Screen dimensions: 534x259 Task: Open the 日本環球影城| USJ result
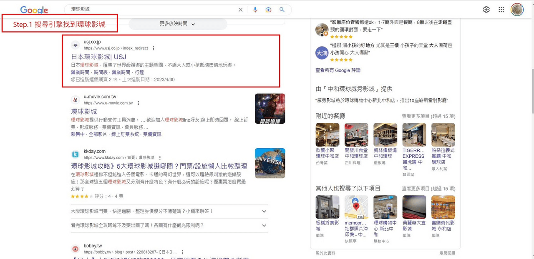tap(98, 57)
